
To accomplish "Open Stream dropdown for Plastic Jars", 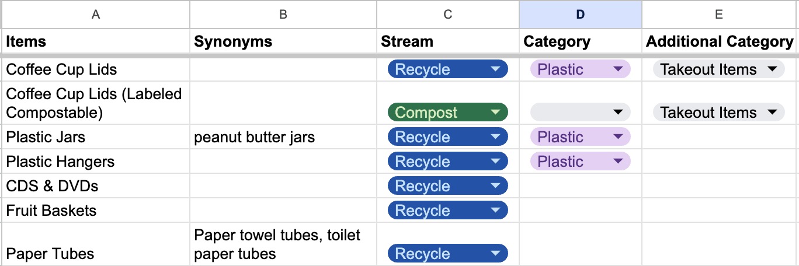I will point(448,137).
